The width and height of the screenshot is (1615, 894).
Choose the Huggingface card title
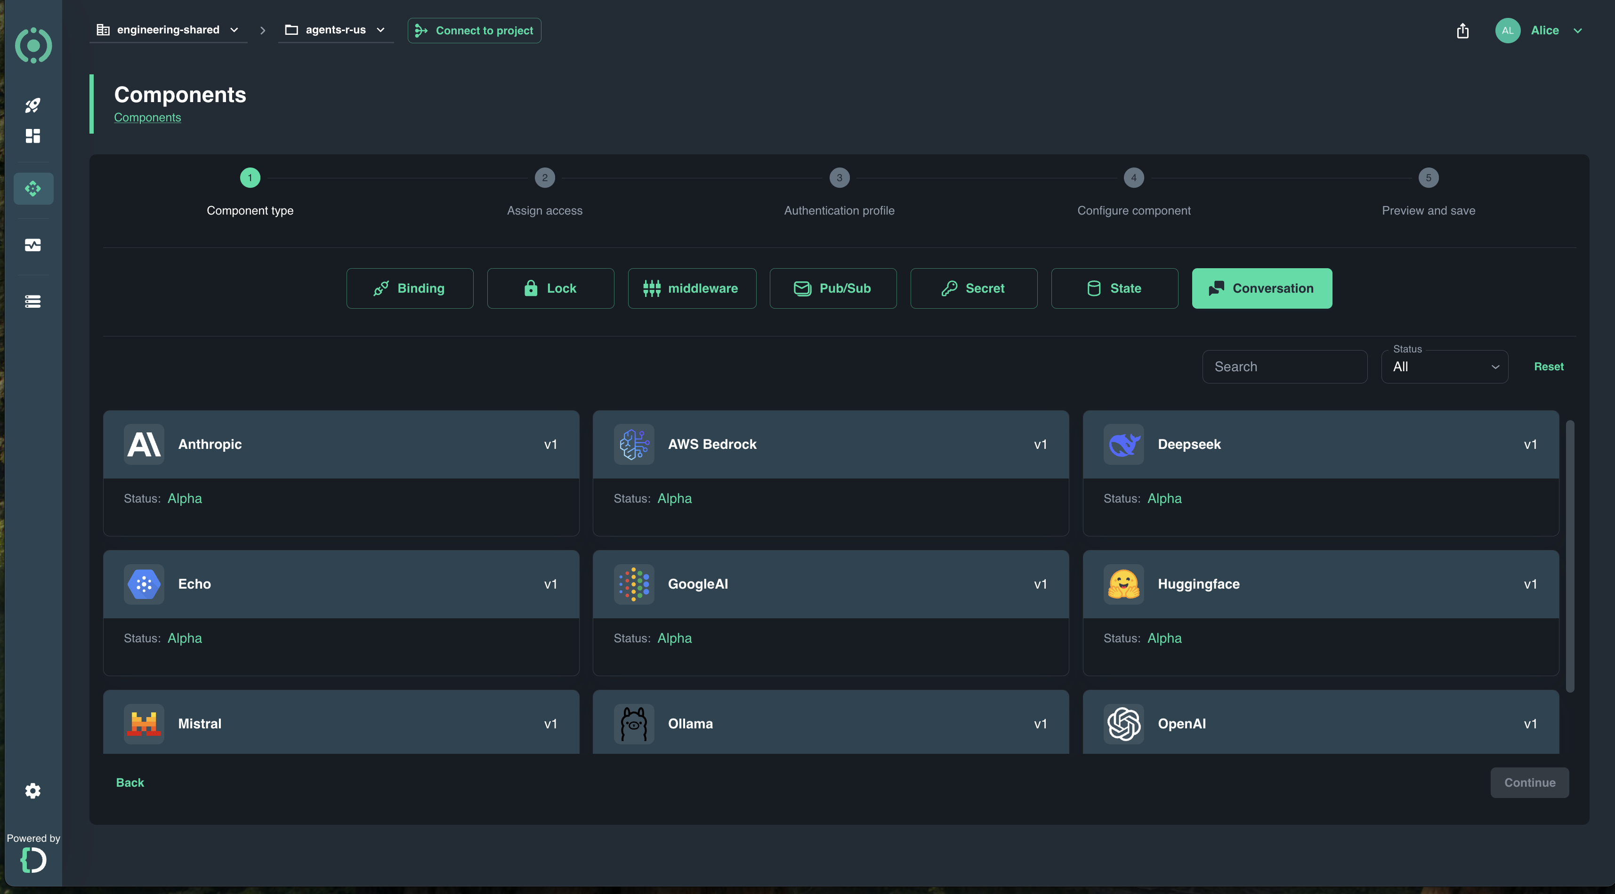point(1198,584)
